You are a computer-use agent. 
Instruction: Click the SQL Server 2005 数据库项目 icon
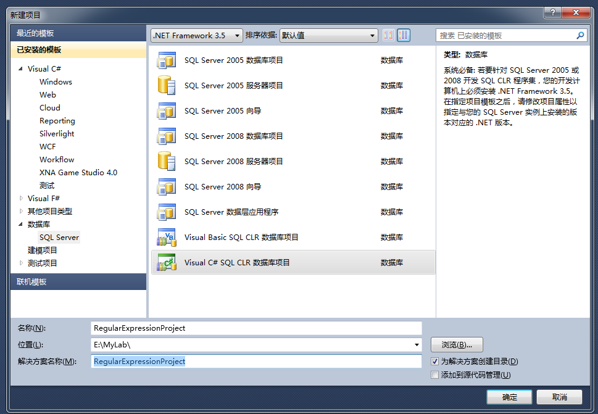pos(166,60)
